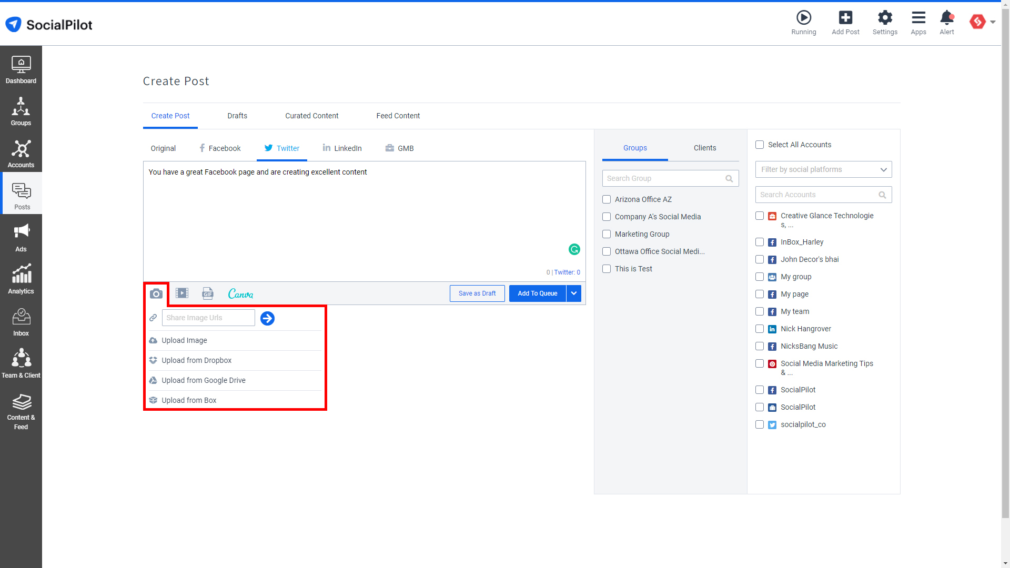Click the Save as Draft button
The image size is (1010, 568).
tap(477, 293)
